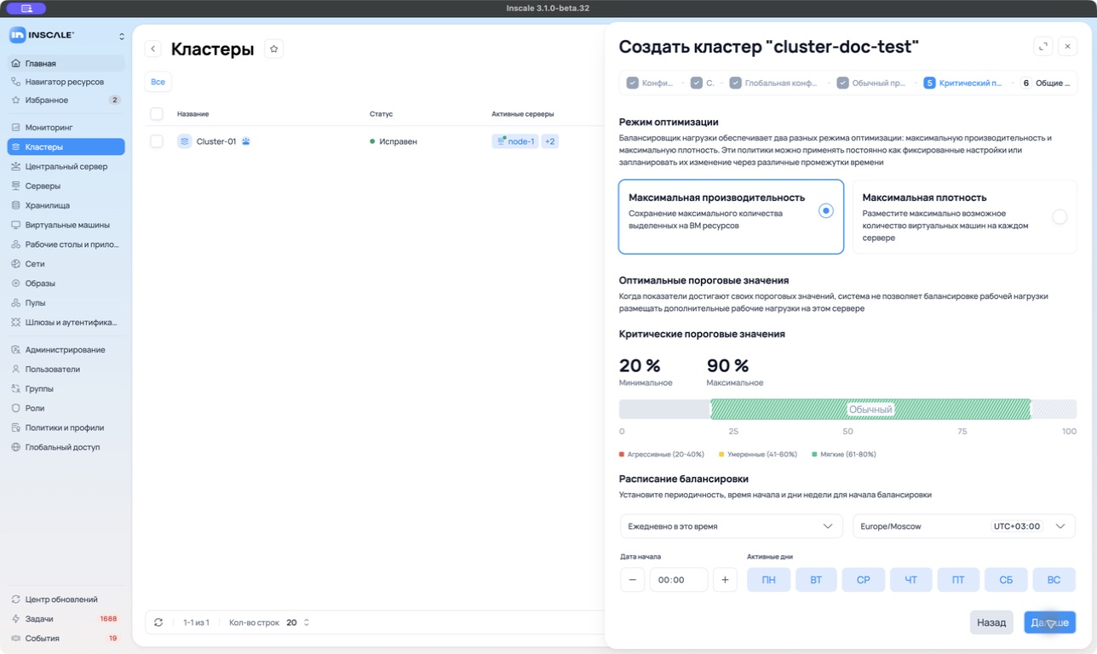Check the Cluster-01 row checkbox

point(157,141)
